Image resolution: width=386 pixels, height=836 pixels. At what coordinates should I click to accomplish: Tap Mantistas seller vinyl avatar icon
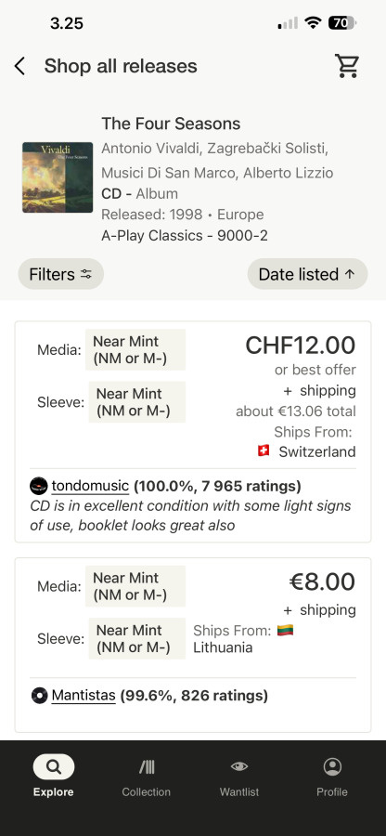pos(39,695)
